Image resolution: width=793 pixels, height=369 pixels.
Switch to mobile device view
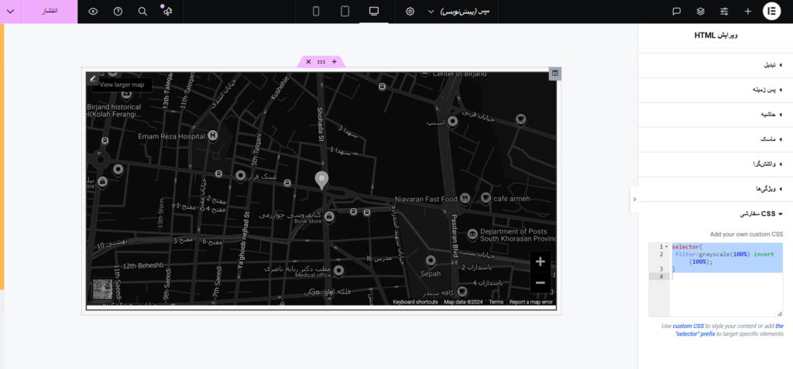[316, 12]
